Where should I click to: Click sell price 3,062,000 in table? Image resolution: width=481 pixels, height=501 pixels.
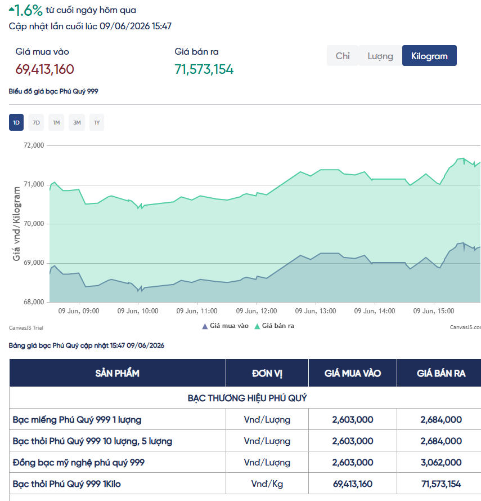[x=441, y=462]
